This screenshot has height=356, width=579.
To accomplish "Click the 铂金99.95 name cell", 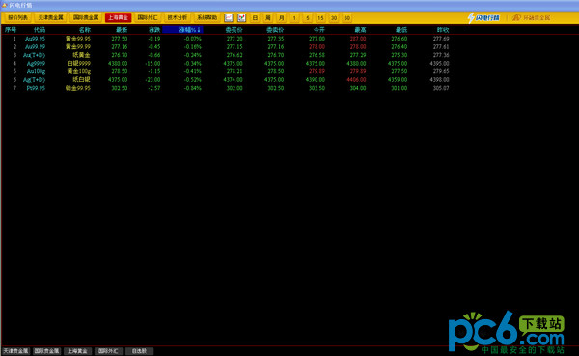I will click(78, 88).
